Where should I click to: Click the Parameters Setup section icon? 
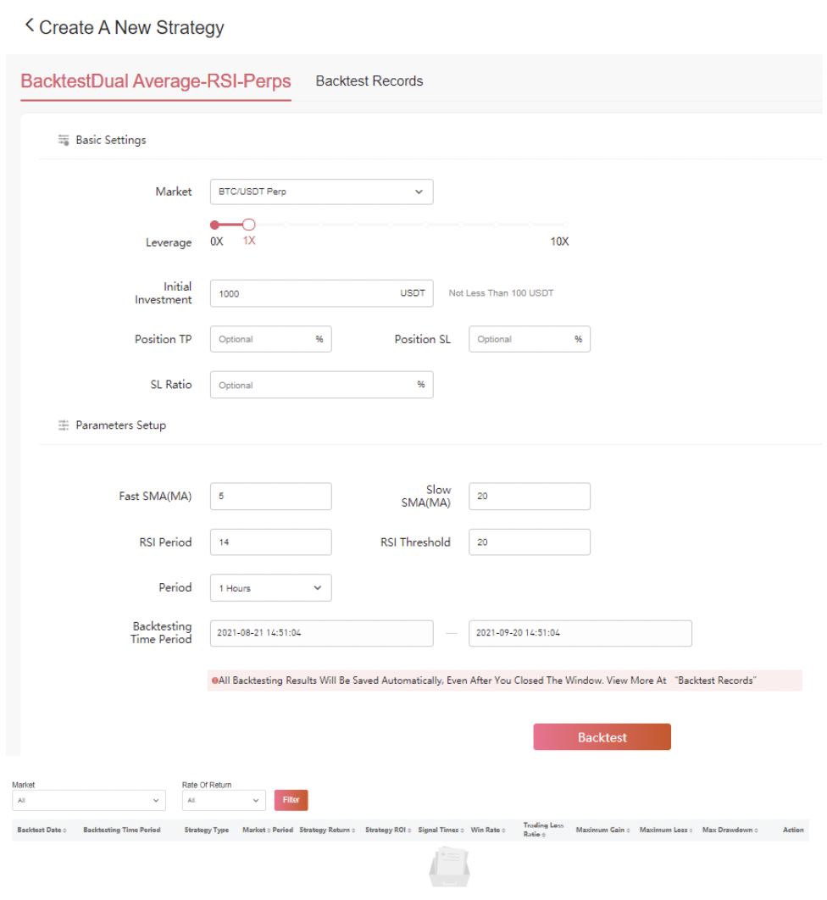[x=64, y=425]
